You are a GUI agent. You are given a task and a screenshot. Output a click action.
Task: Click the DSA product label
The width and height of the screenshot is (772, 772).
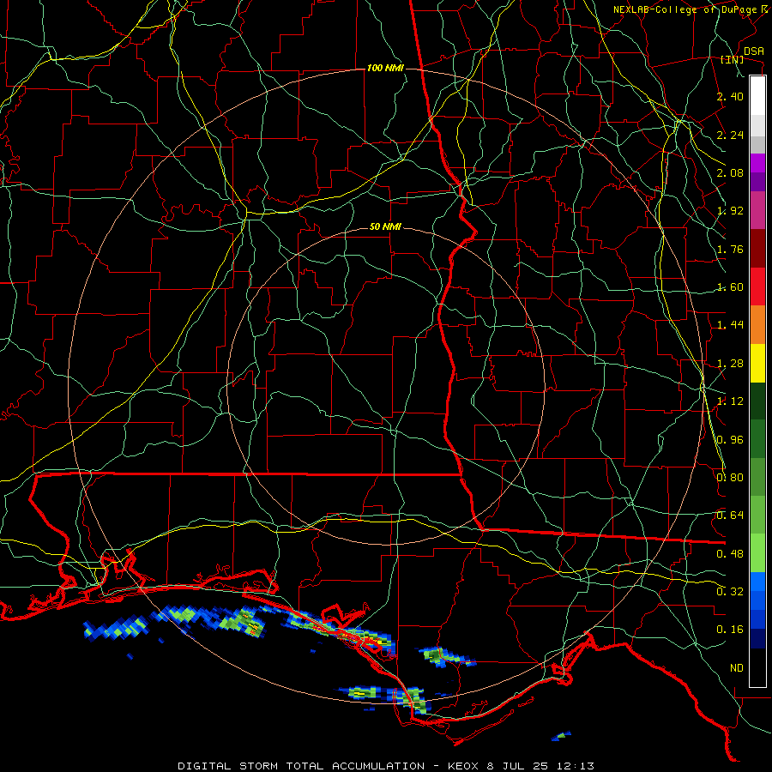coord(753,51)
